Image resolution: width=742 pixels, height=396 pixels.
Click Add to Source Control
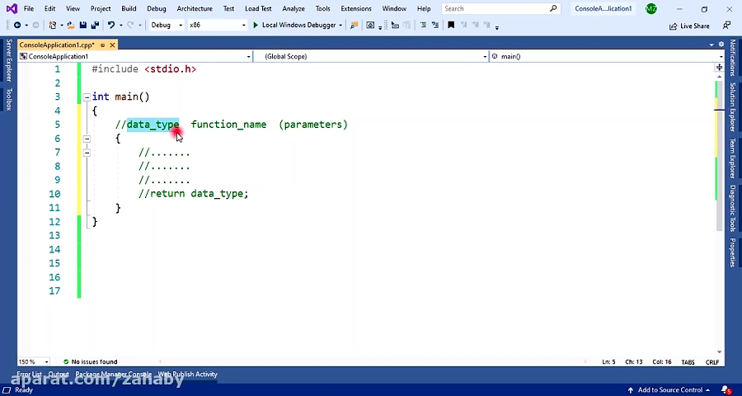(669, 389)
